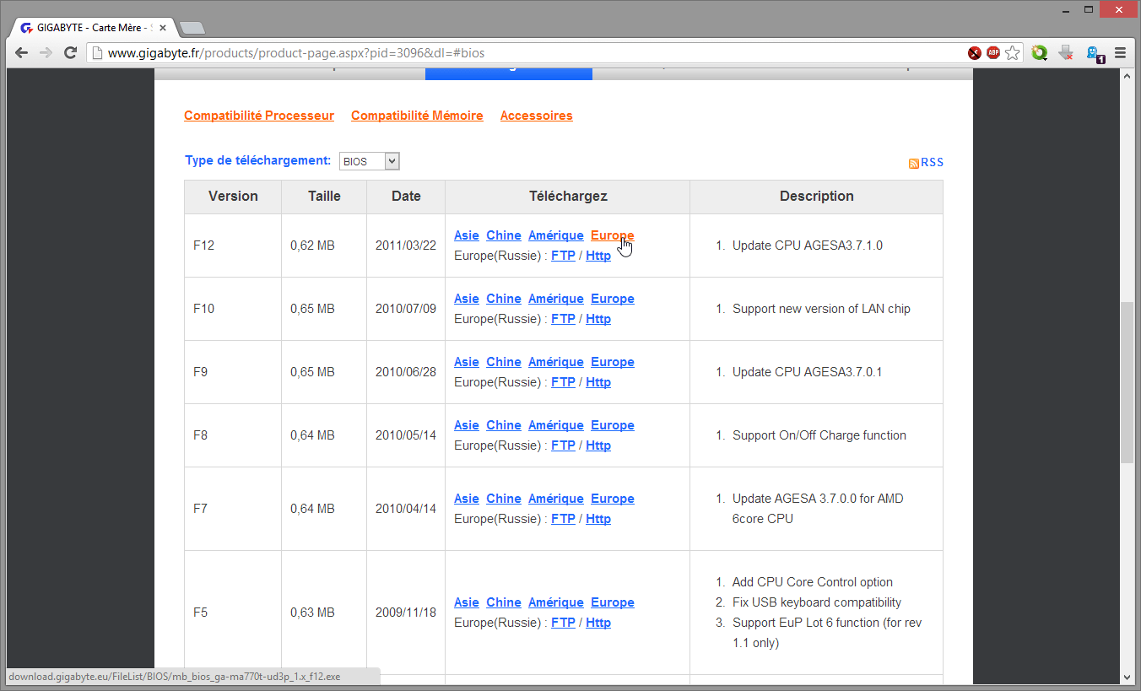Screen dimensions: 1141x691
Task: Open the Chrome hamburger menu
Action: (x=1121, y=52)
